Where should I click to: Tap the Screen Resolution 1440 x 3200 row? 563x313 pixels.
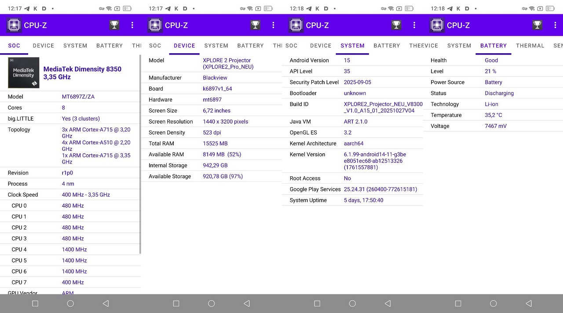[x=211, y=122]
